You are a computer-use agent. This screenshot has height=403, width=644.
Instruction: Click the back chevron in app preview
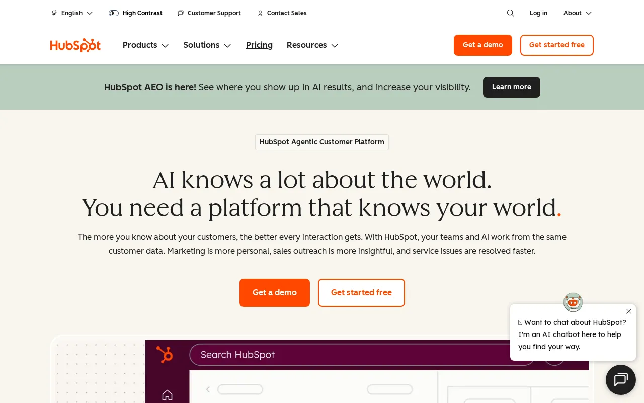tap(208, 389)
